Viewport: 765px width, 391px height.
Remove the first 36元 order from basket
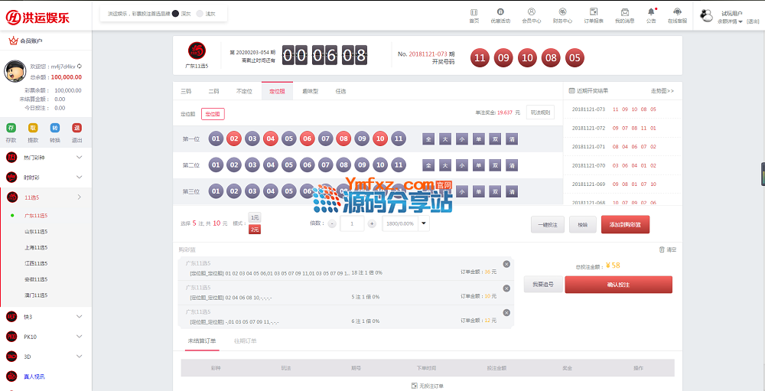tap(506, 264)
